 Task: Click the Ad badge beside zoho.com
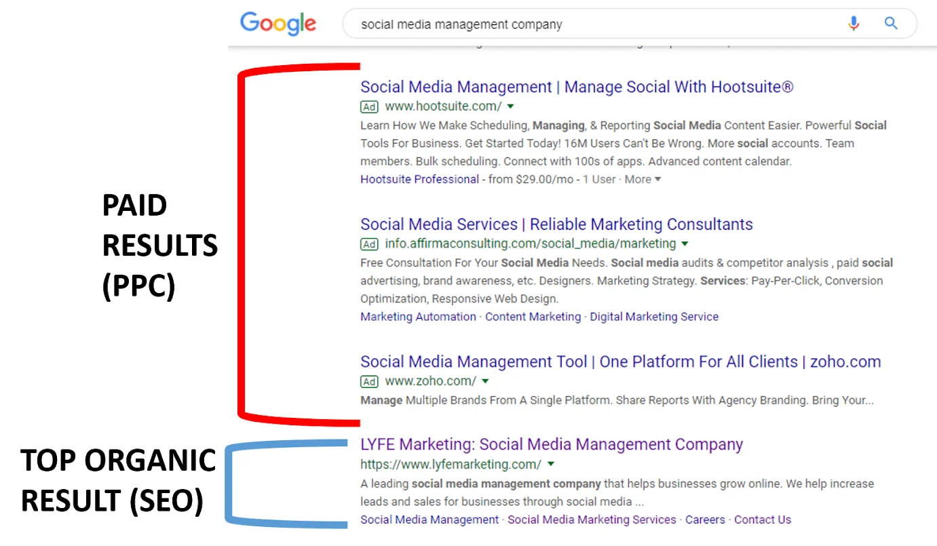pos(369,382)
